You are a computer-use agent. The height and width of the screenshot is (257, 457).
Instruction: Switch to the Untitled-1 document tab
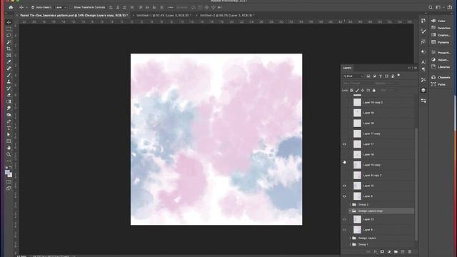(x=164, y=15)
